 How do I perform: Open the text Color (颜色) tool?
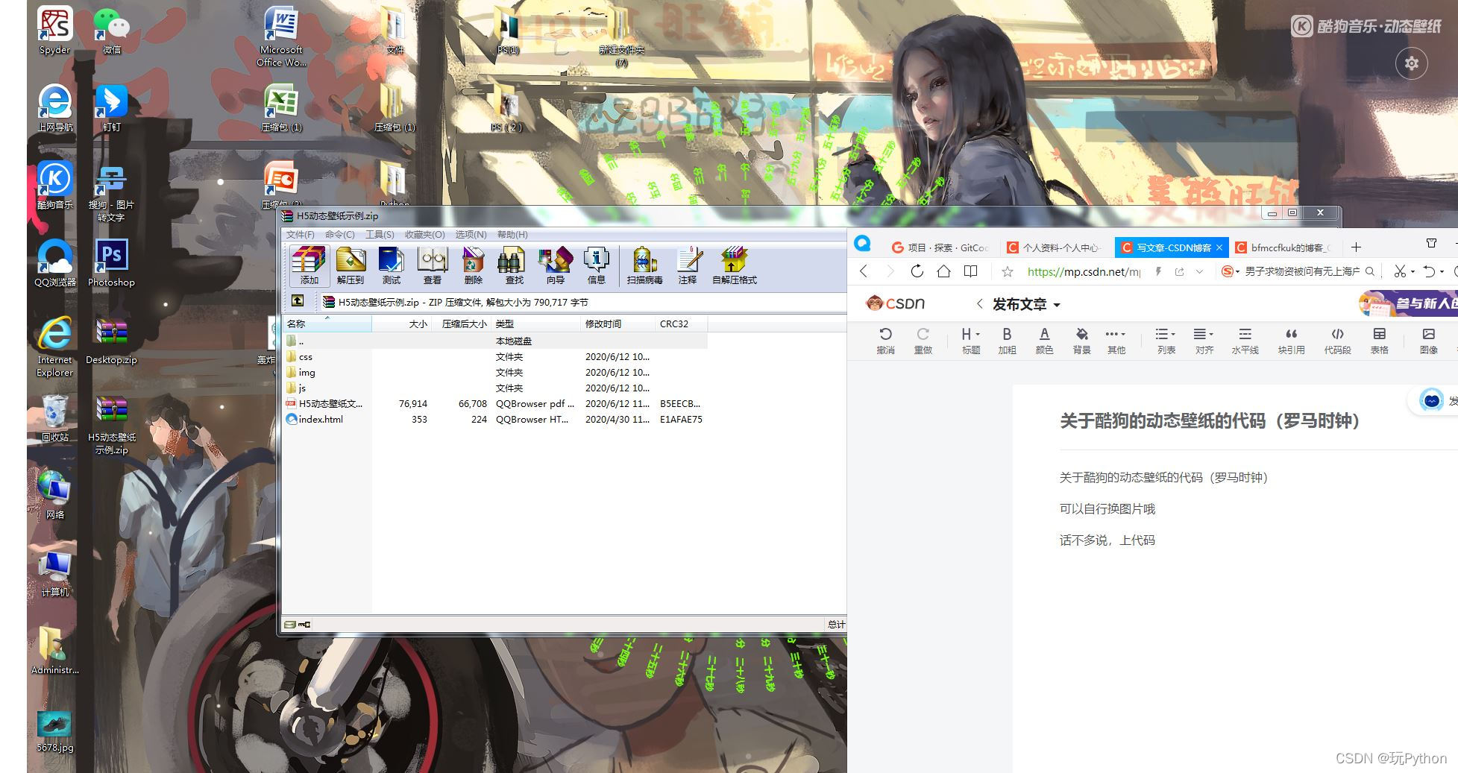[1044, 341]
